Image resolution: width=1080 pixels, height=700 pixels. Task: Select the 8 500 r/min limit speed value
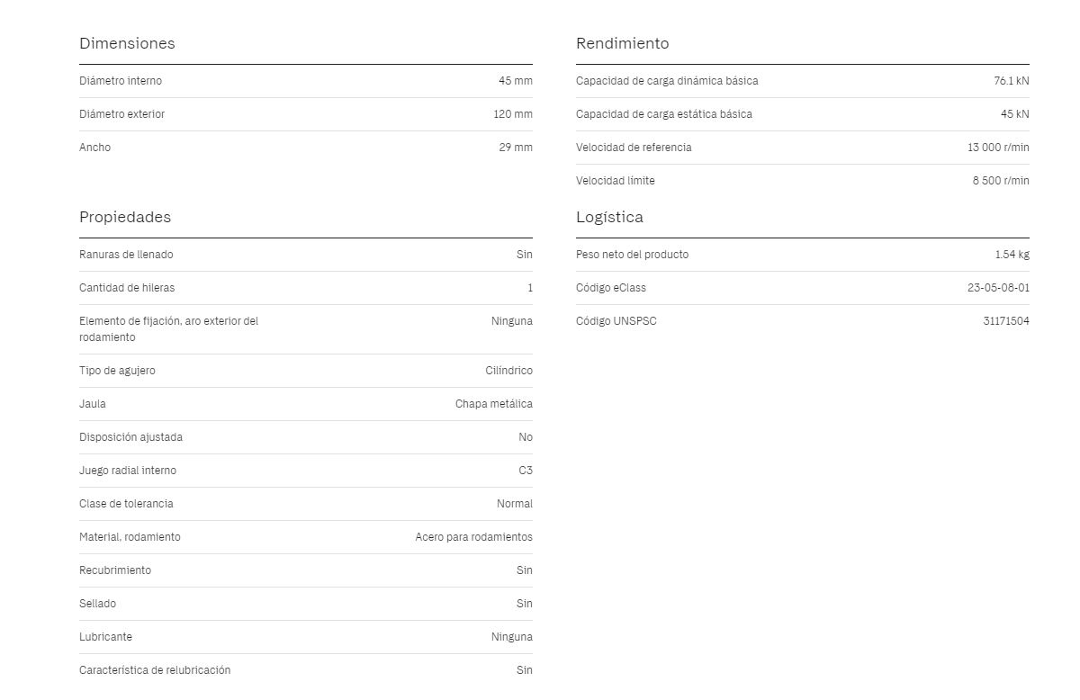1001,181
